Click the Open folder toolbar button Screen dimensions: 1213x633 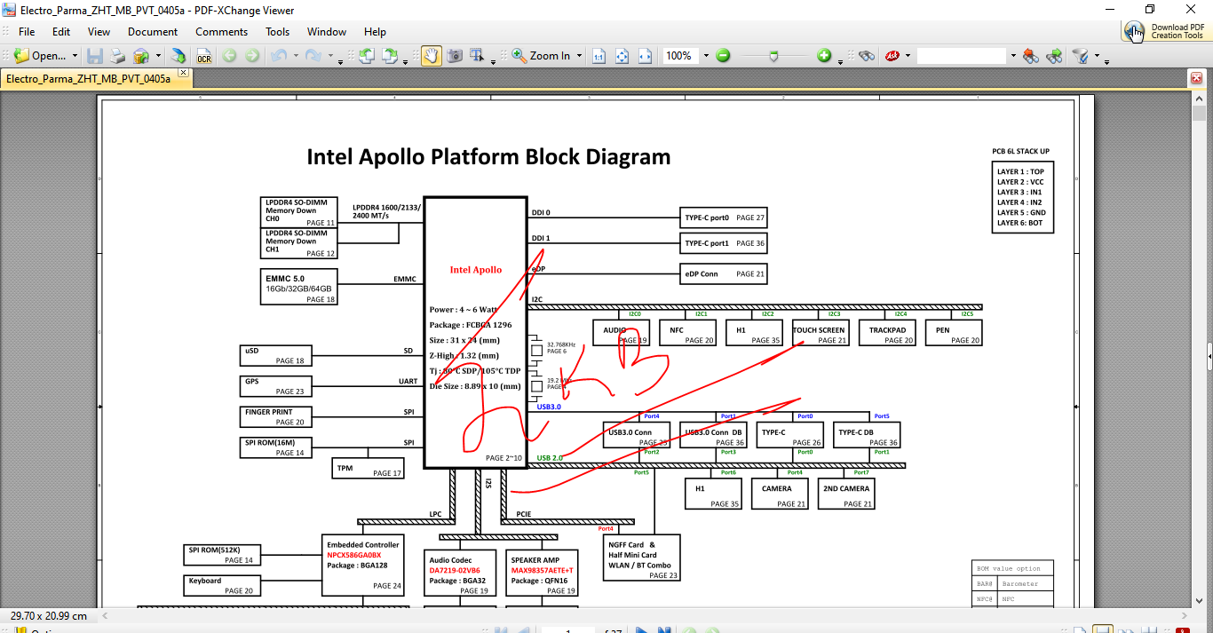(x=40, y=55)
